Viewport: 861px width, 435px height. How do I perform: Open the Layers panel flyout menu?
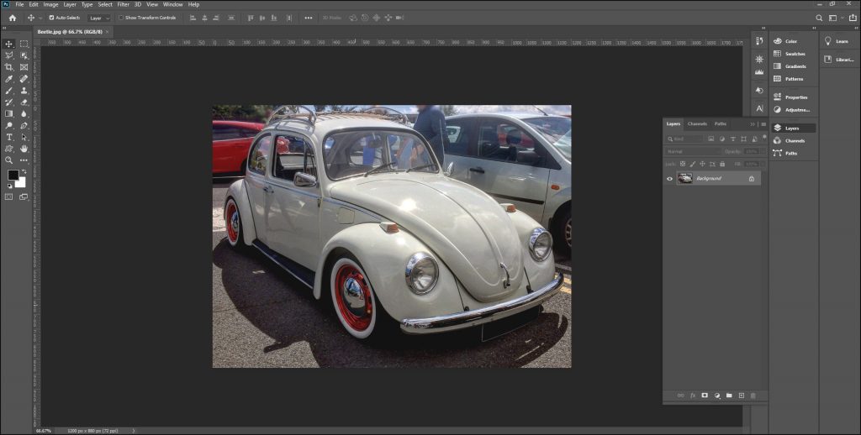[x=763, y=124]
